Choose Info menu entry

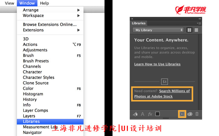[50, 105]
